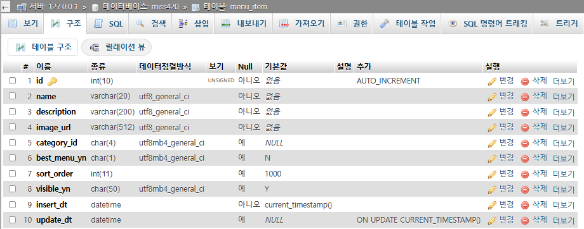
Task: Click the ON UPDATE CURRENT_TIMESTAMP() cell text
Action: tap(418, 220)
